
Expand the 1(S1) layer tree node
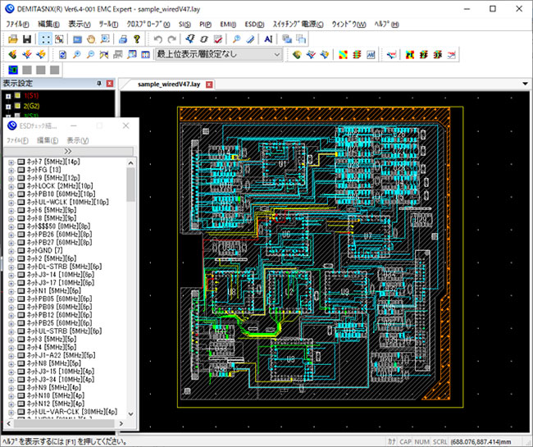7,96
